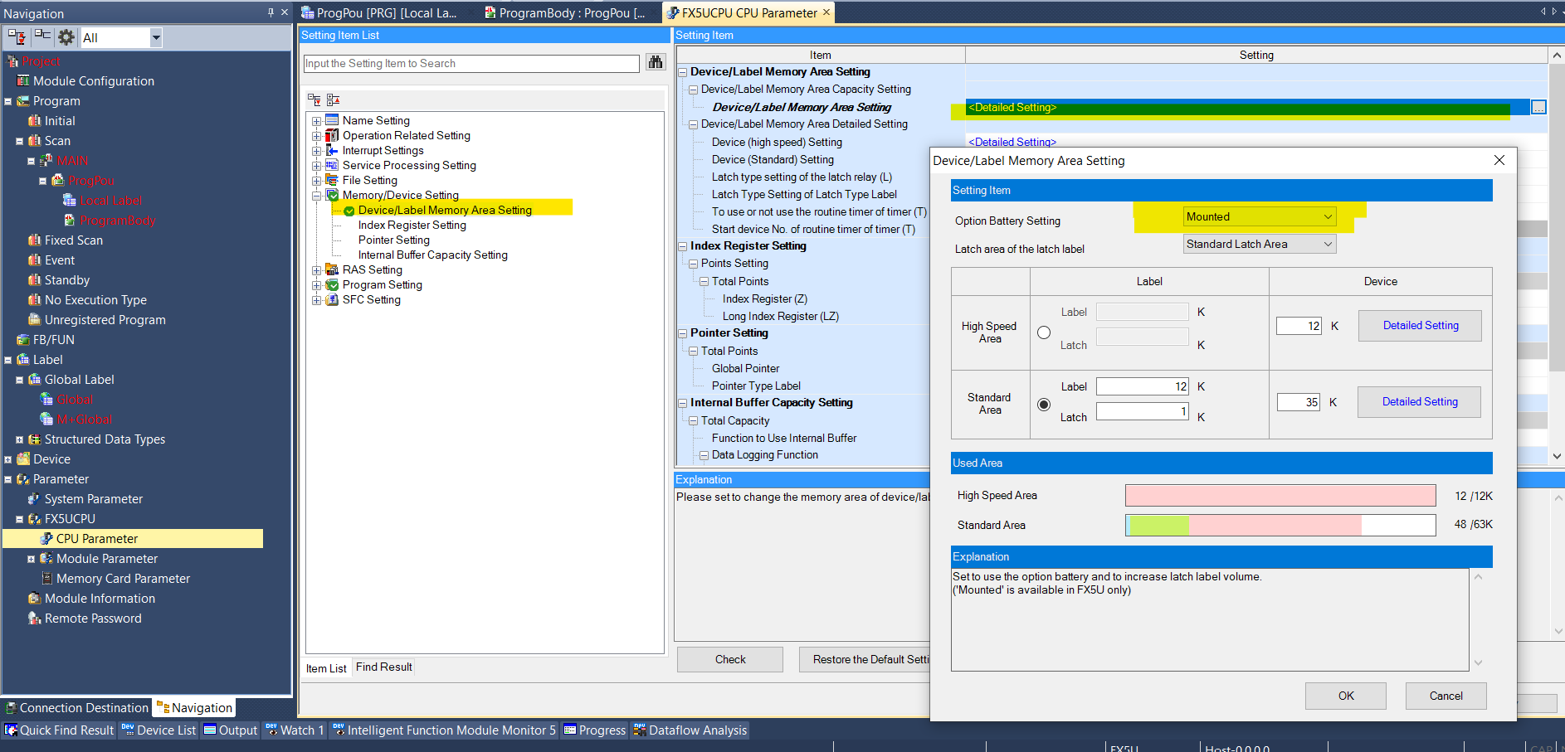Screen dimensions: 1565x752
Task: Click the CPU Parameter icon in Navigation
Action: (x=46, y=539)
